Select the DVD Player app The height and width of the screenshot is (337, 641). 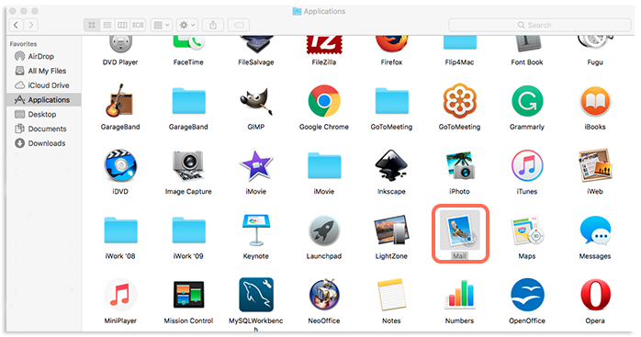pos(119,44)
